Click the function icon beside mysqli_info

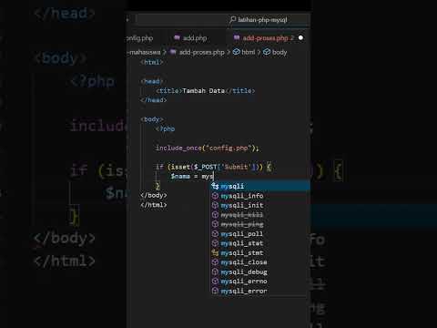(x=215, y=196)
